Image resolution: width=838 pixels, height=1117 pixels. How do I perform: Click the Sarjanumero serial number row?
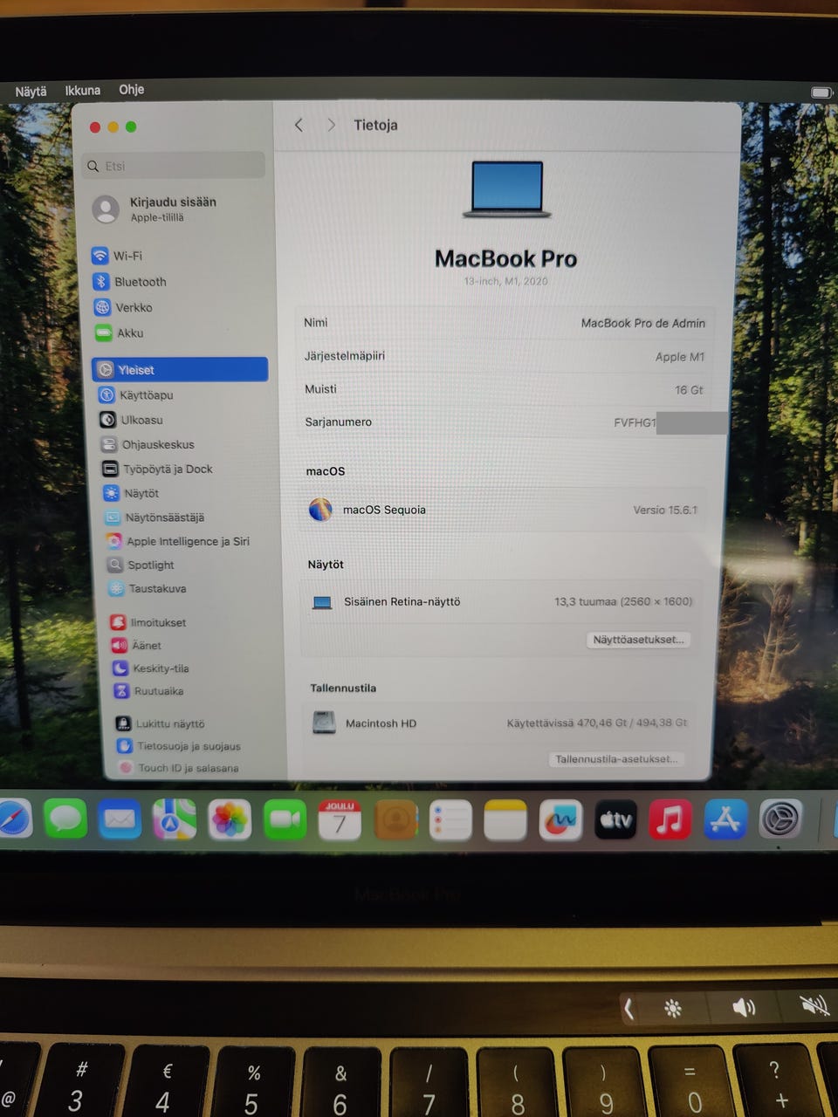pyautogui.click(x=506, y=422)
